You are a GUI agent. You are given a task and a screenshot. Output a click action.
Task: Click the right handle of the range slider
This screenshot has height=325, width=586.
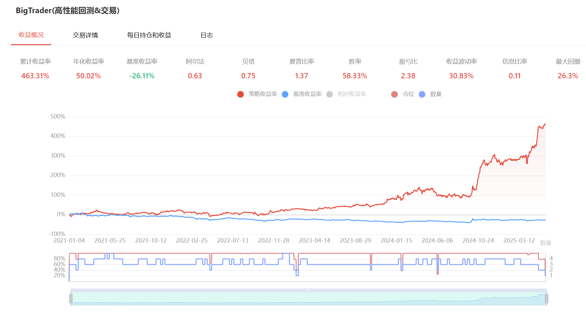546,299
